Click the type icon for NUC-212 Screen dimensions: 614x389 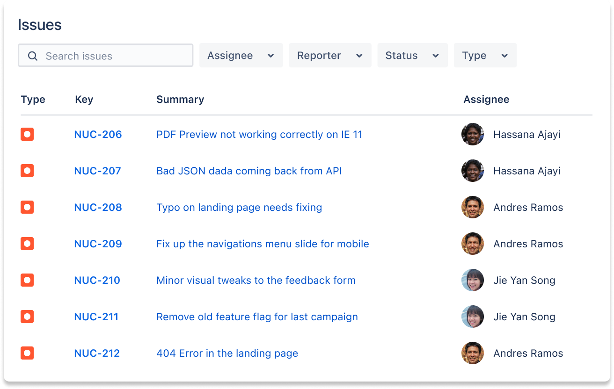27,353
